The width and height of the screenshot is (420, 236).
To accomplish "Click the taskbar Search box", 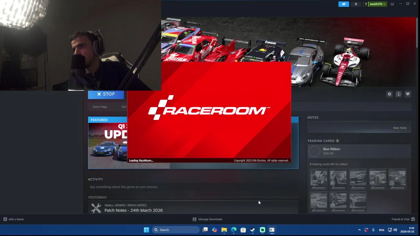I will pos(176,230).
